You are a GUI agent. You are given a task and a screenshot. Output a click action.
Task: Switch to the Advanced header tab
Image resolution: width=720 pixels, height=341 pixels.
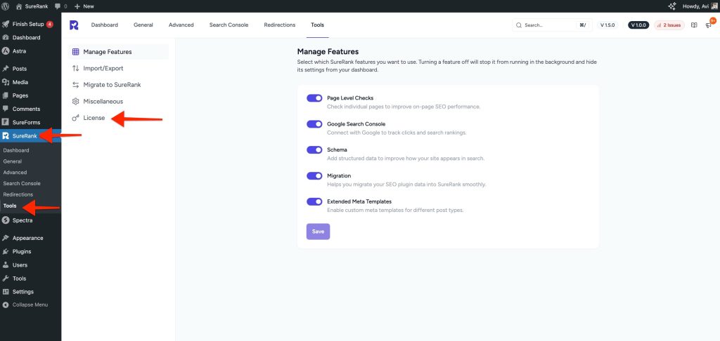click(181, 25)
